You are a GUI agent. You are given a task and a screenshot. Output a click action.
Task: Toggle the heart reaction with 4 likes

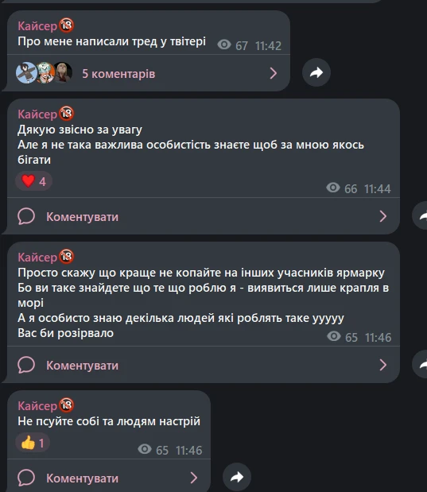pos(33,181)
